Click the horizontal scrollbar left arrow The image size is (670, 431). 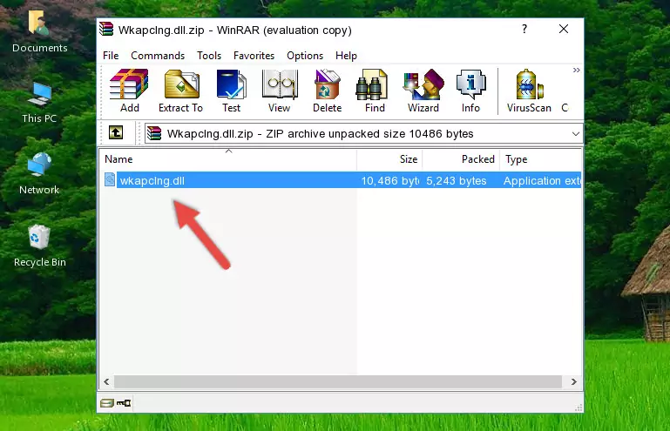tap(107, 382)
